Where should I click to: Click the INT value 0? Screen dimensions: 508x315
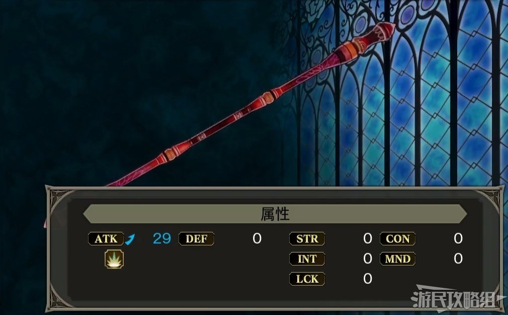pos(368,259)
